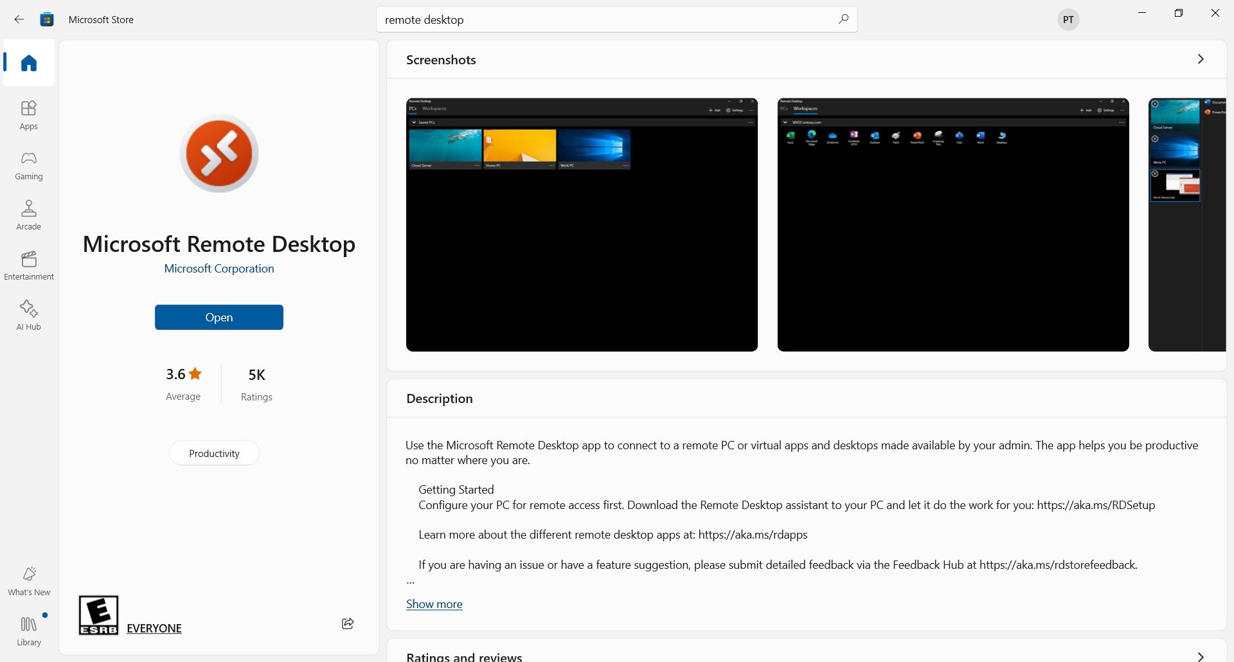Minimize the Microsoft Store window
This screenshot has width=1234, height=662.
click(1142, 13)
